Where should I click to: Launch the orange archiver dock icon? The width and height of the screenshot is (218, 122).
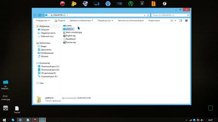click(153, 4)
